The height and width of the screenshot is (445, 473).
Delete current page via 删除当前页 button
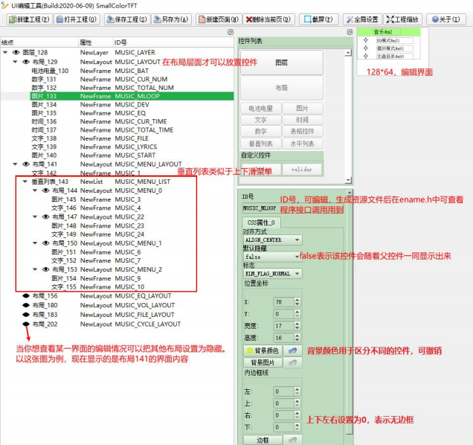pos(268,19)
